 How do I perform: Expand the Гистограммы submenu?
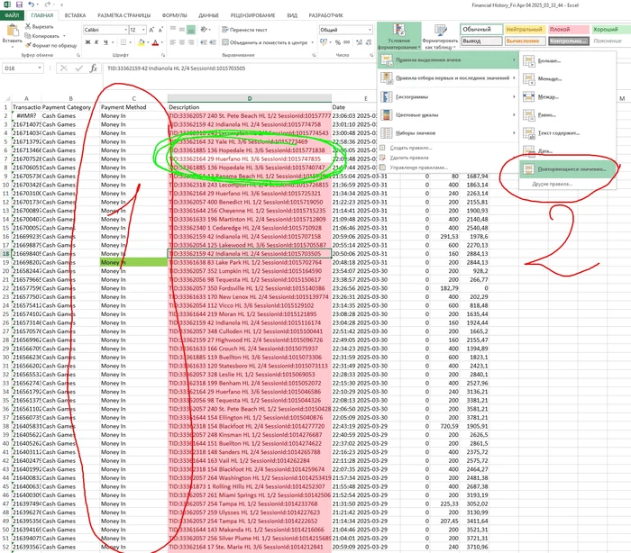pyautogui.click(x=448, y=97)
